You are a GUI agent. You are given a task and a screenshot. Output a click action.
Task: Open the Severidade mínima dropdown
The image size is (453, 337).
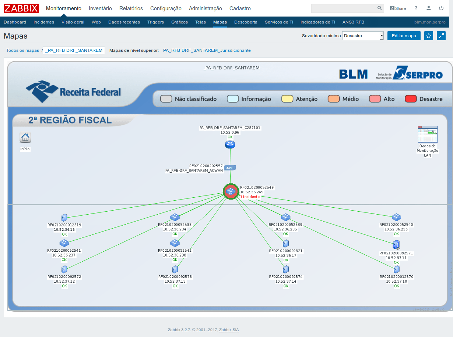363,36
